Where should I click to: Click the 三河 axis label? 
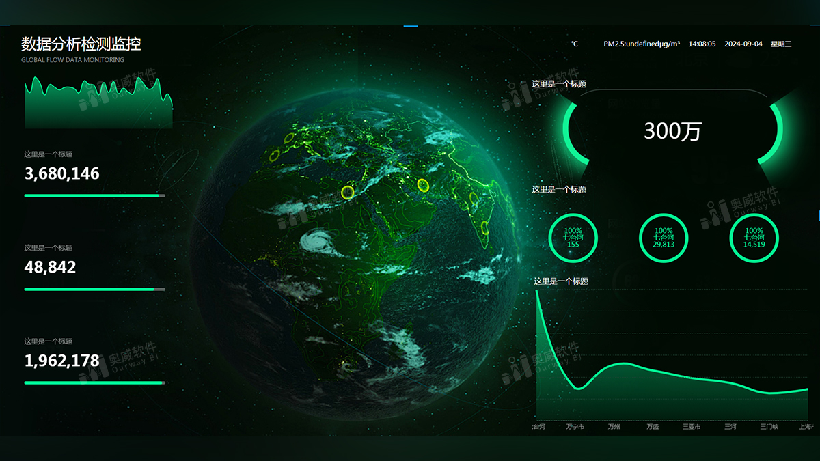[x=730, y=427]
